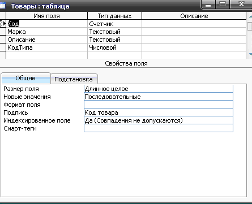Click the Индексированное поле label
Viewport: 252px width, 204px height.
(37, 120)
